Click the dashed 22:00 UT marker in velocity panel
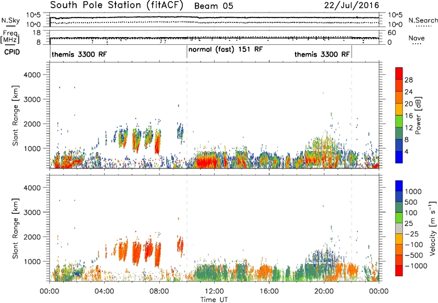 pos(351,228)
